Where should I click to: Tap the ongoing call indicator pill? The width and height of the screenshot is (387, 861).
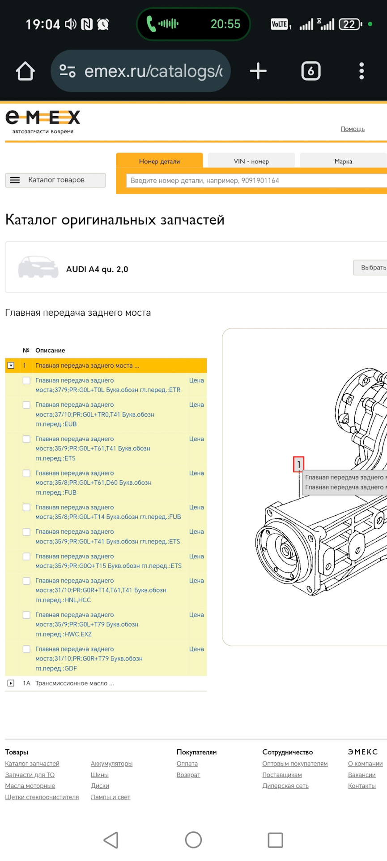click(x=193, y=24)
